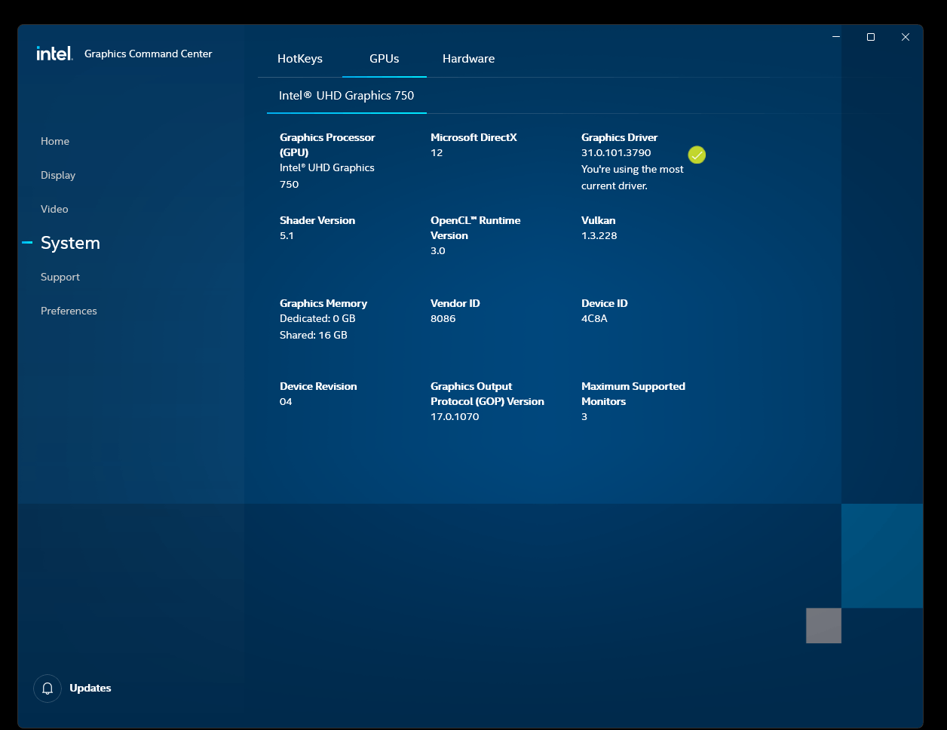Click the Graphics Memory heading
Screen dimensions: 947x730
pos(323,303)
